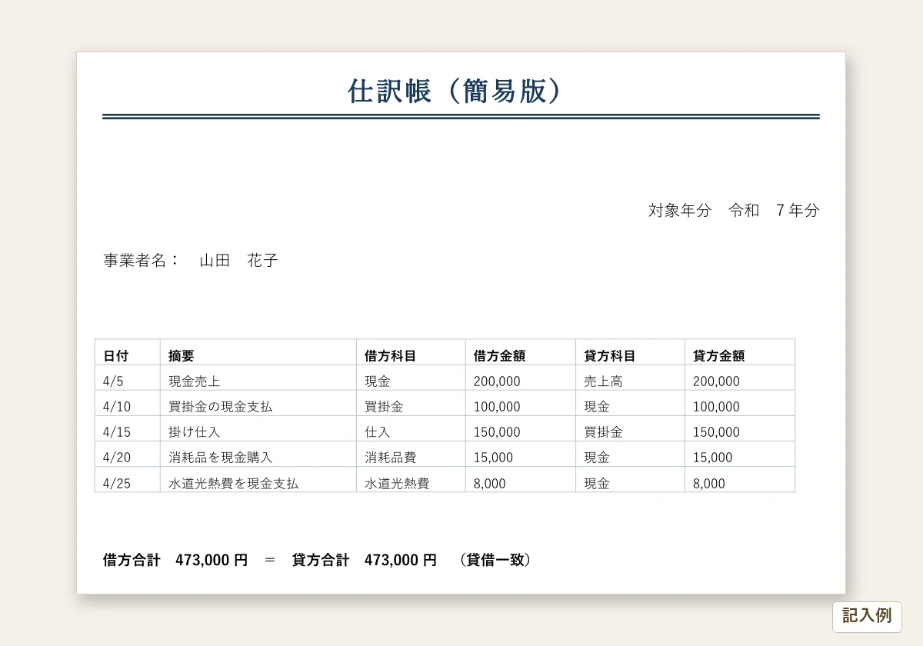
Task: Select the 対象年分 令和 7年分 text
Action: (734, 211)
